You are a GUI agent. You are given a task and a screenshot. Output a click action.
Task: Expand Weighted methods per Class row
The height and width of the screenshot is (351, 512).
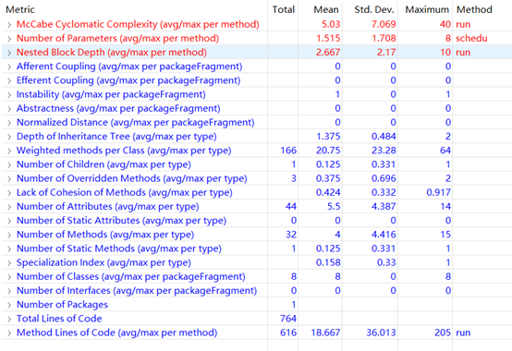[x=9, y=151]
